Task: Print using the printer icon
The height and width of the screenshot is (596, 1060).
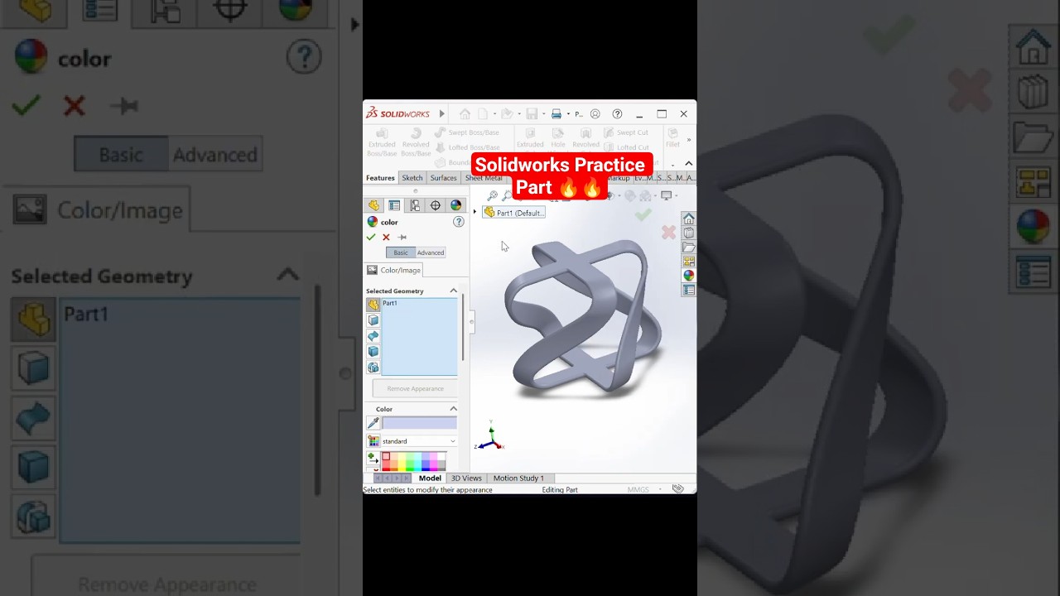Action: [x=556, y=114]
